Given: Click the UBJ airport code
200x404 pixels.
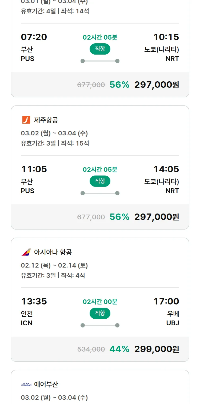Looking at the screenshot, I should [x=173, y=323].
